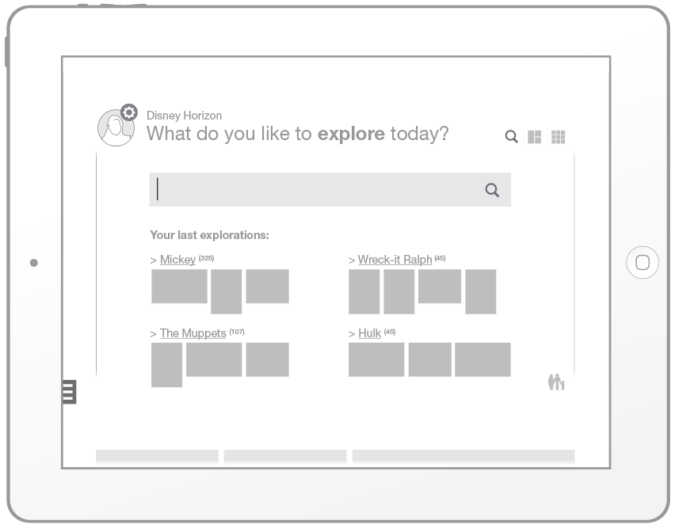
Task: Select the first Mickey thumbnail
Action: pyautogui.click(x=179, y=287)
